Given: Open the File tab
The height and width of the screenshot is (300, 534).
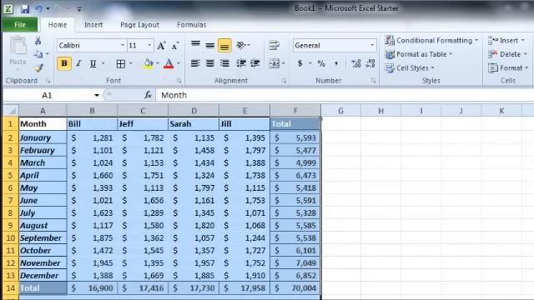Looking at the screenshot, I should (20, 25).
